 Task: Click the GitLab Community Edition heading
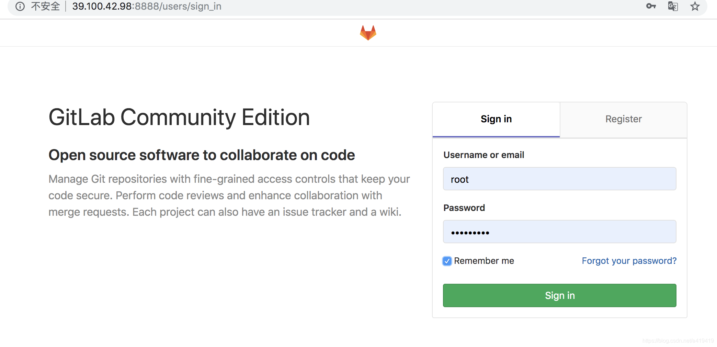pyautogui.click(x=179, y=117)
